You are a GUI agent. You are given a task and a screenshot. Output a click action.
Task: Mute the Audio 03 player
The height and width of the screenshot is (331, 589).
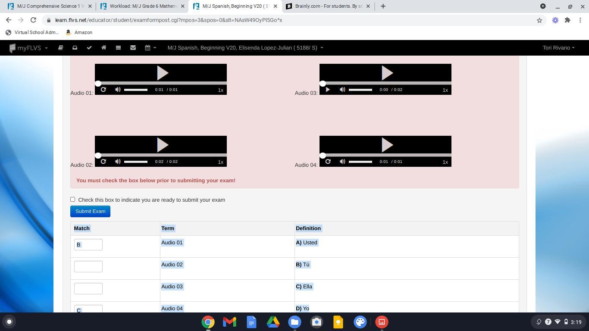(342, 90)
